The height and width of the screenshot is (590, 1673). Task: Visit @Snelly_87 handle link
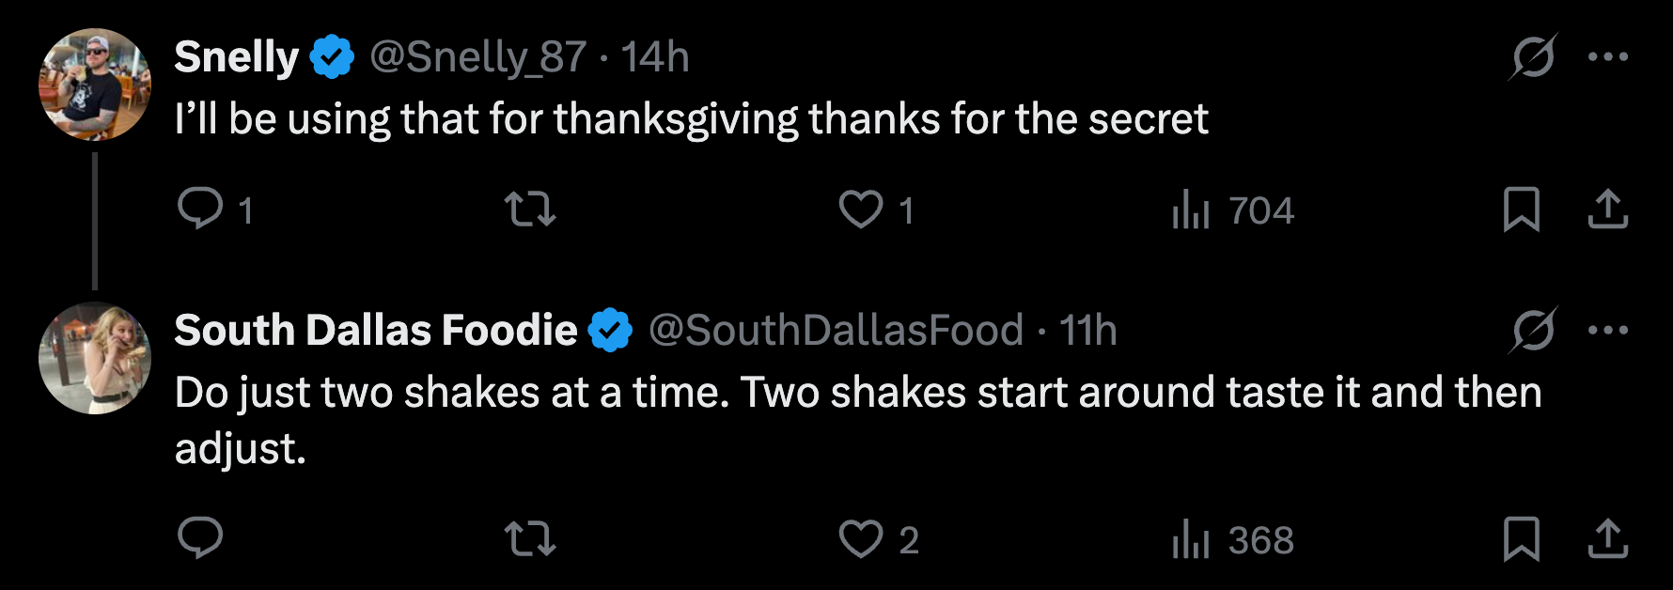(x=477, y=57)
